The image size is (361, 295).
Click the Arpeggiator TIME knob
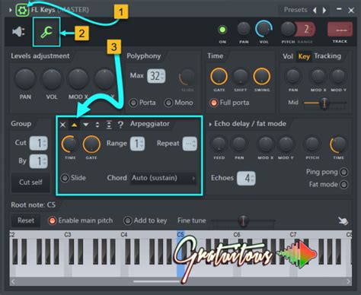pyautogui.click(x=69, y=144)
